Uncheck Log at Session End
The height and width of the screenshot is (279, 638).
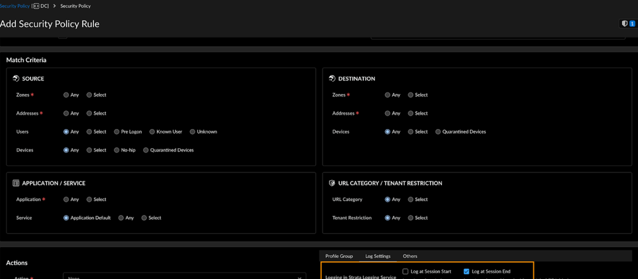[466, 271]
